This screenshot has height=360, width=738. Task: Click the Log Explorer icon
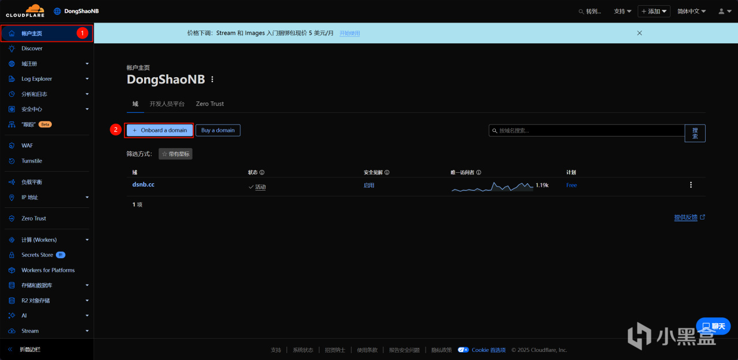[12, 79]
